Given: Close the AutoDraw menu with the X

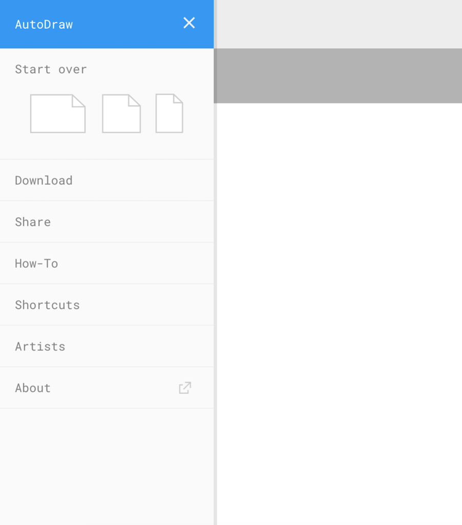Looking at the screenshot, I should [x=189, y=23].
